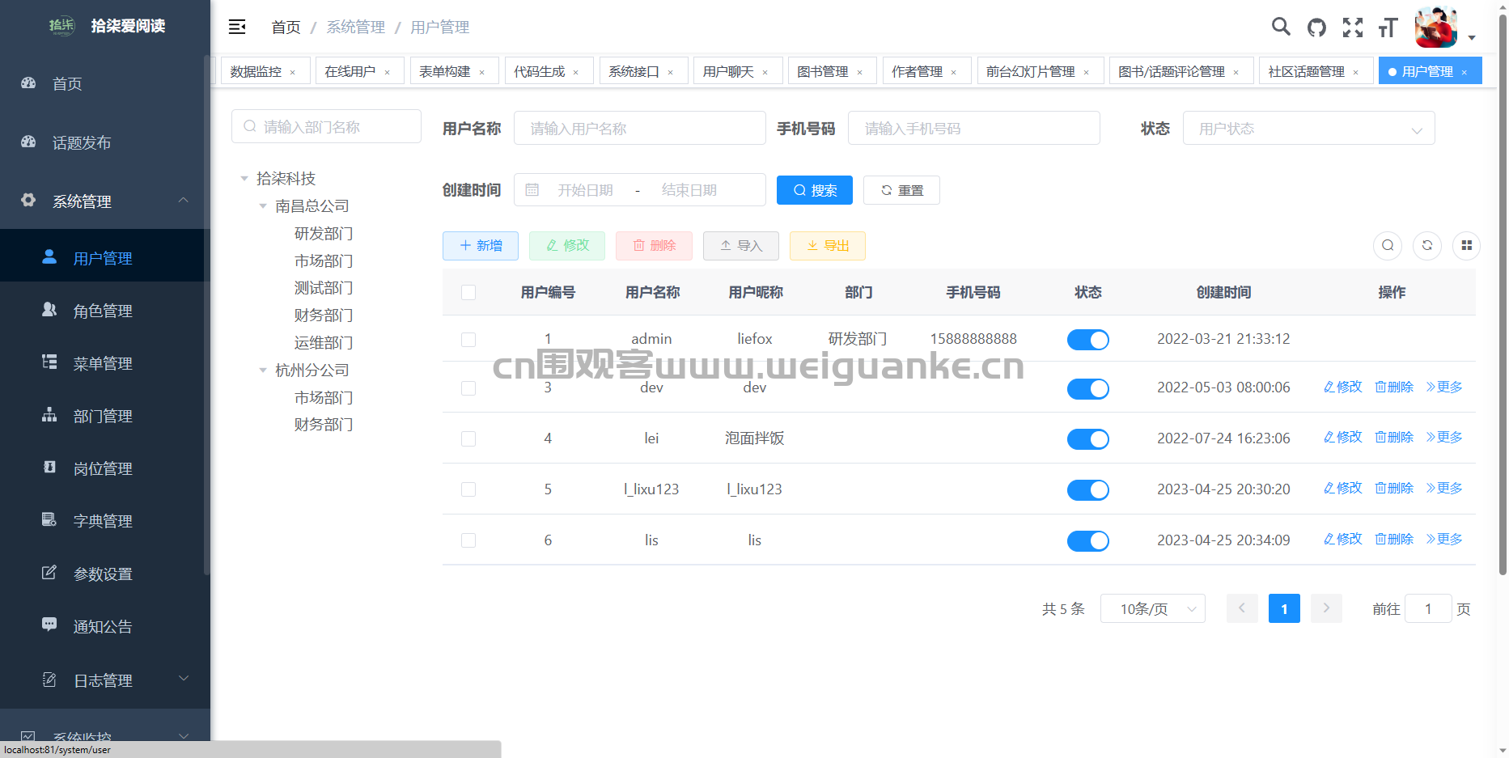The height and width of the screenshot is (758, 1509).
Task: Tick the checkbox for user lei
Action: click(x=468, y=438)
